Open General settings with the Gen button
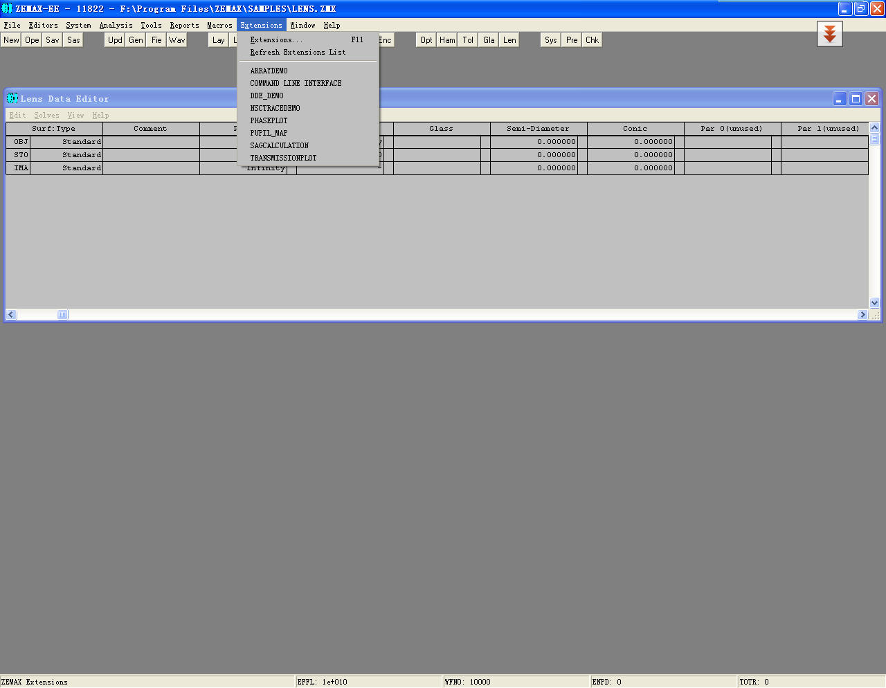The image size is (886, 688). (136, 40)
